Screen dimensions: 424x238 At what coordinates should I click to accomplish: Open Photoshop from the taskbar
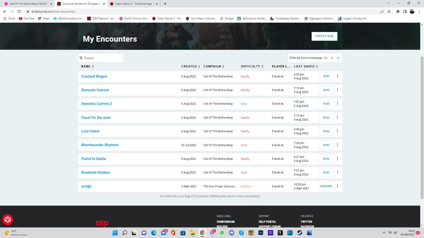(261, 233)
